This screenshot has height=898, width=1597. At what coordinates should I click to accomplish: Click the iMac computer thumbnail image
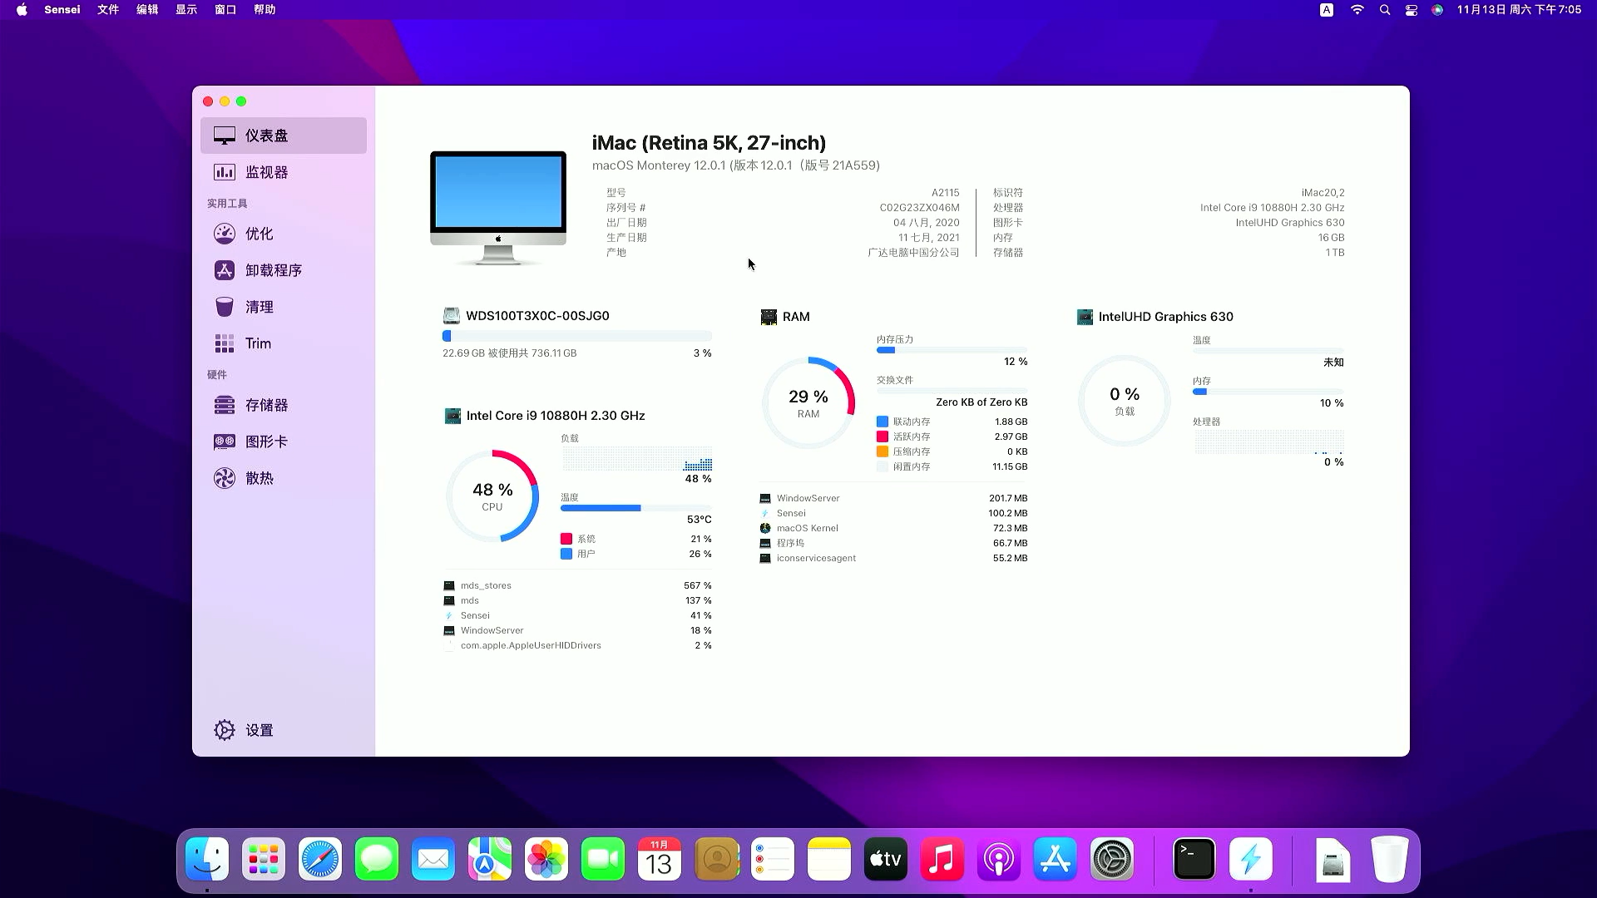(498, 207)
